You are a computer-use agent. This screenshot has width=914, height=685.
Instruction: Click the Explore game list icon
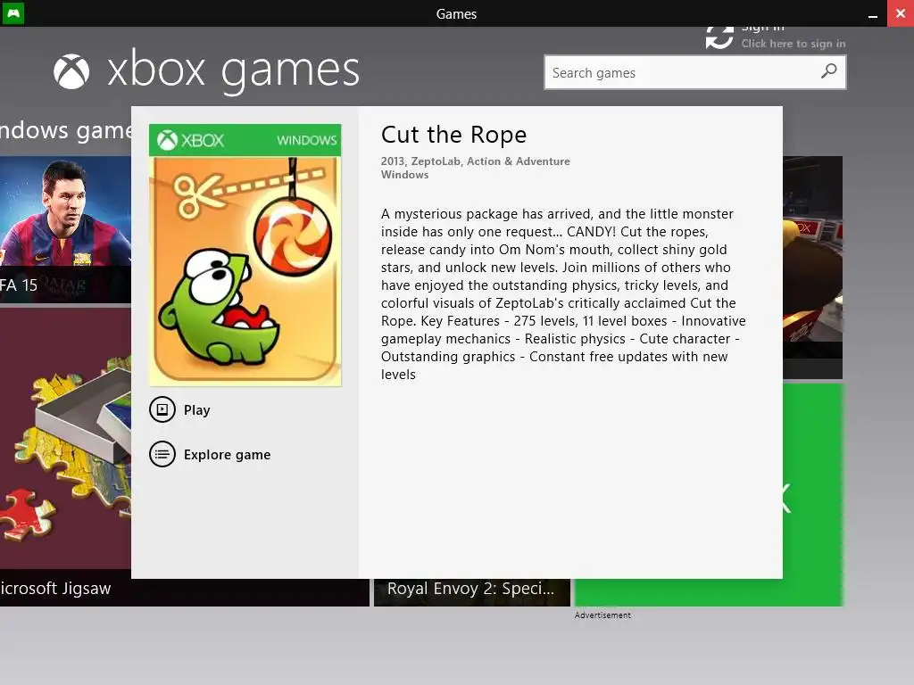162,454
